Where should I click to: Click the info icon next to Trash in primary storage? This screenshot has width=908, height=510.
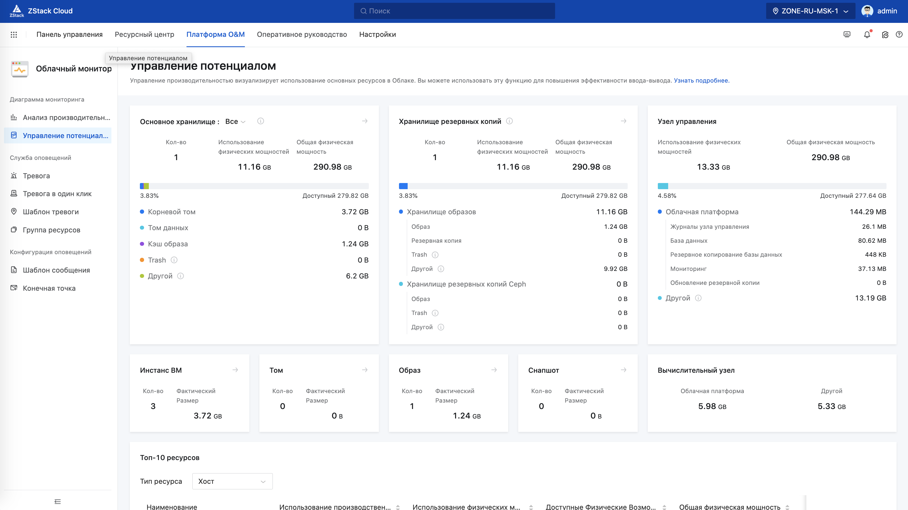[174, 260]
